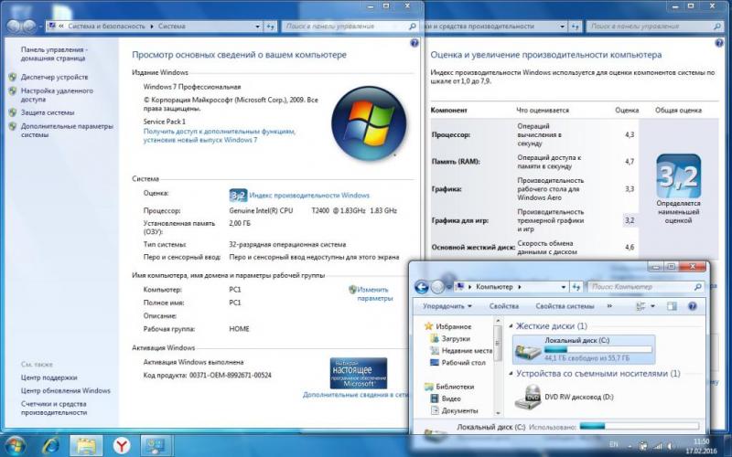
Task: Click Свойства toolbar button
Action: [x=504, y=306]
